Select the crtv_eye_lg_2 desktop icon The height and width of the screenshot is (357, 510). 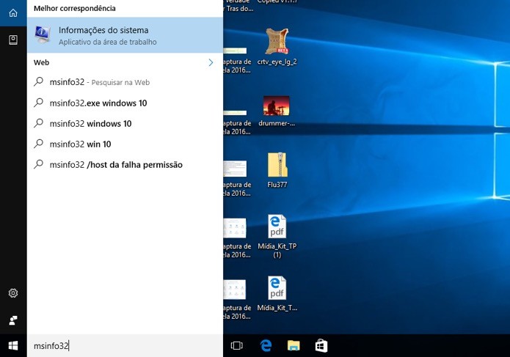pos(277,47)
